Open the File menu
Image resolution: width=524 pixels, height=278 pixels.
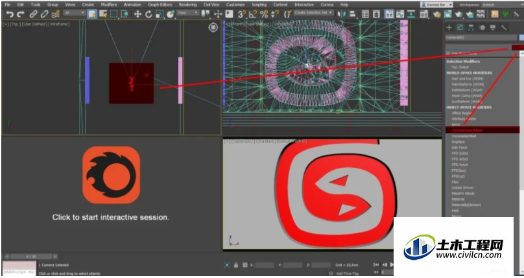tap(7, 5)
